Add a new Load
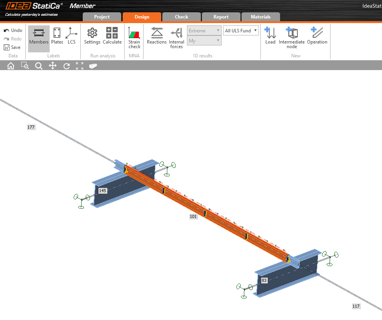 coord(270,37)
